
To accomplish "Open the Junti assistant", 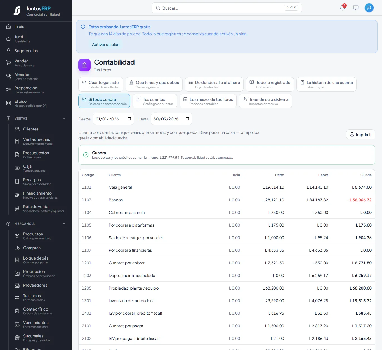I will pos(36,39).
